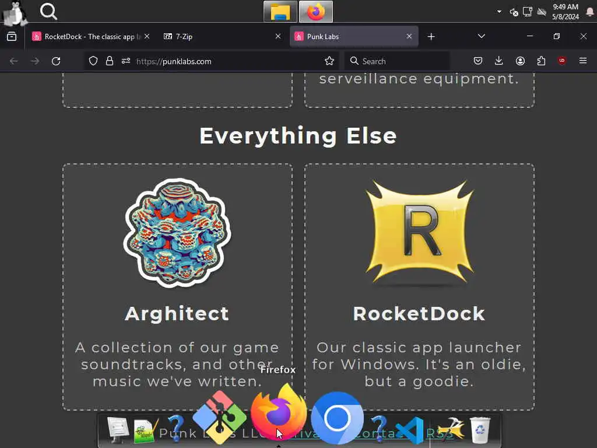Open the tracking protection shield icon
Viewport: 597px width, 448px height.
coord(93,61)
